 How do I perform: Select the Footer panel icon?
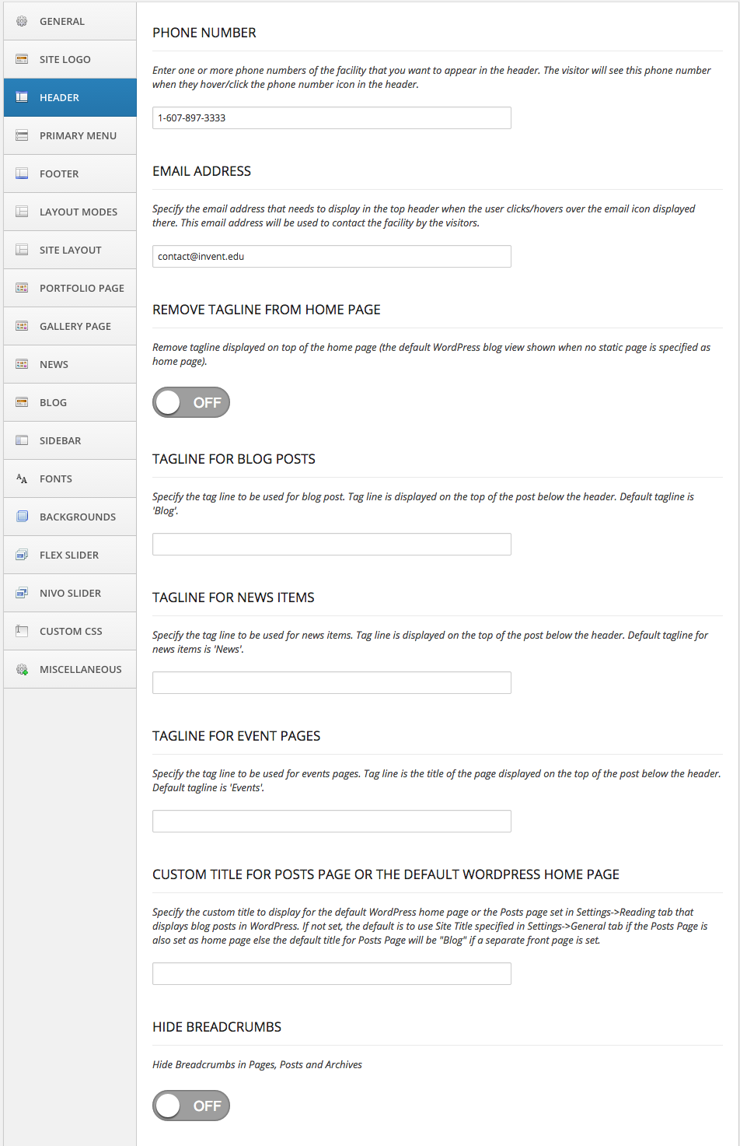coord(22,173)
